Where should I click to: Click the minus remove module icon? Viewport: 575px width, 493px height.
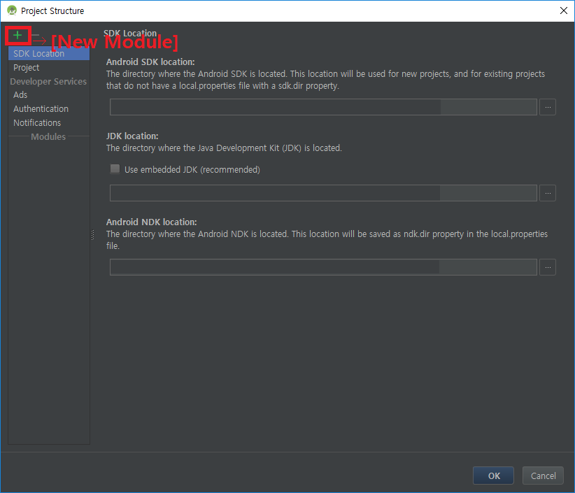click(36, 35)
